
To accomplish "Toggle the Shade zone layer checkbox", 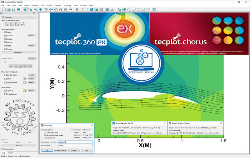I will click(x=5, y=39).
